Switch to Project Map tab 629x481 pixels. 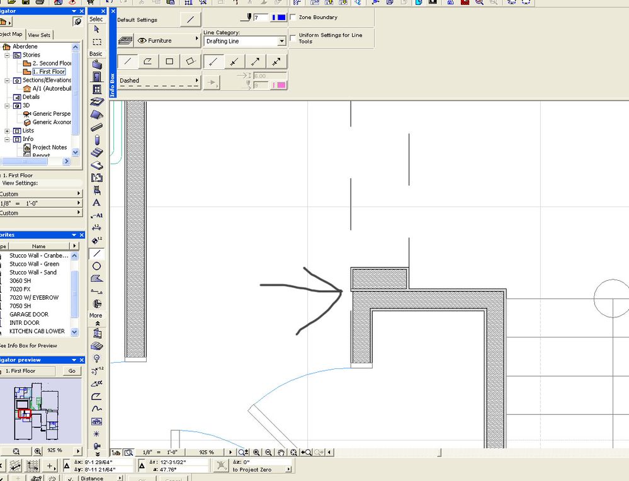11,34
